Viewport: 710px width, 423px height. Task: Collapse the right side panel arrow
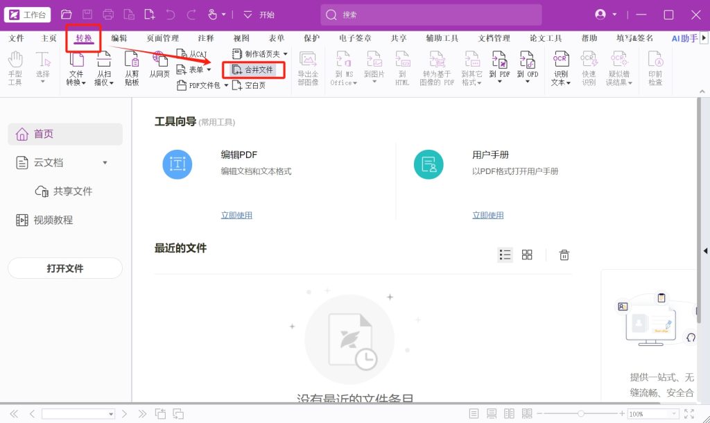[x=705, y=250]
